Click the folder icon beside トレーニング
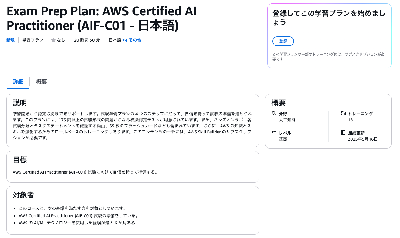The width and height of the screenshot is (400, 238). (343, 114)
